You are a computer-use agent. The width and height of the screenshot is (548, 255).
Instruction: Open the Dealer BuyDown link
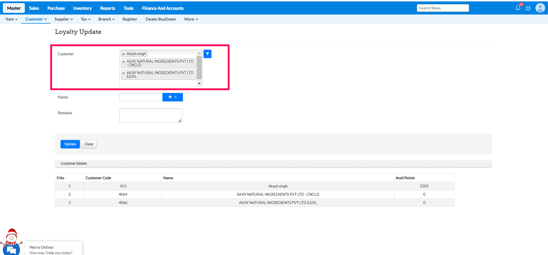(x=161, y=19)
